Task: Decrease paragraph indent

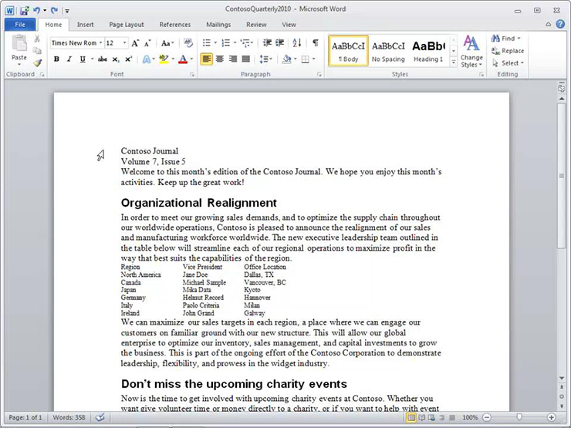Action: (x=267, y=43)
